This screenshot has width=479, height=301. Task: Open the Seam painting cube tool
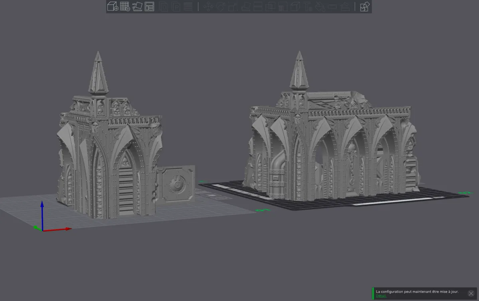(295, 6)
